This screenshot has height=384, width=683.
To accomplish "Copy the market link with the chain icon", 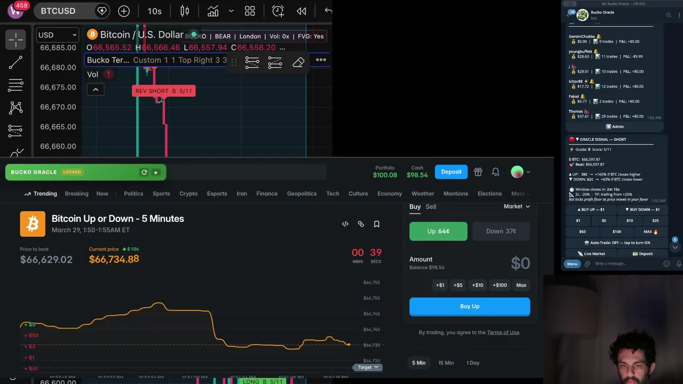I will (x=361, y=224).
